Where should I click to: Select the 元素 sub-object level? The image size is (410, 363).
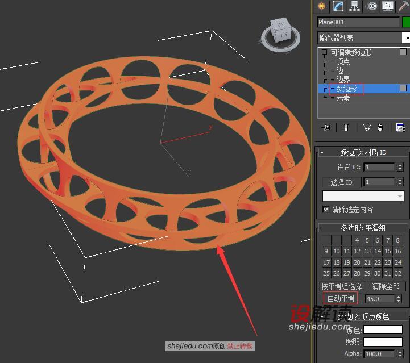click(x=343, y=98)
